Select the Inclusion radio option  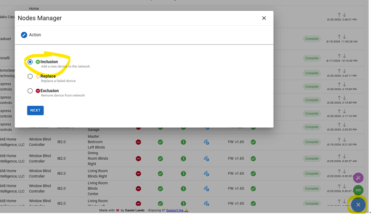click(x=30, y=62)
